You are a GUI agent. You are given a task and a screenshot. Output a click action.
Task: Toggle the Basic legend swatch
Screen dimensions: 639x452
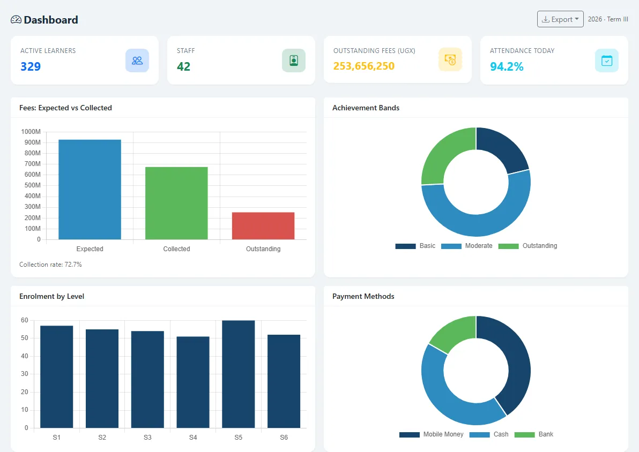point(405,246)
